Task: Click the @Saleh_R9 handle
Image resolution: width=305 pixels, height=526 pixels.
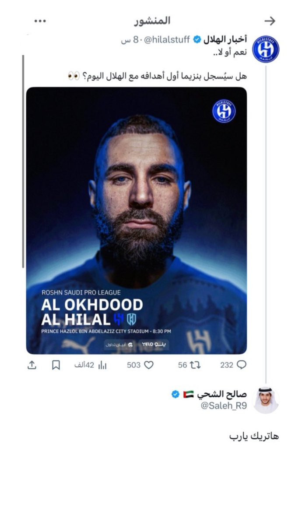Action: (x=224, y=406)
